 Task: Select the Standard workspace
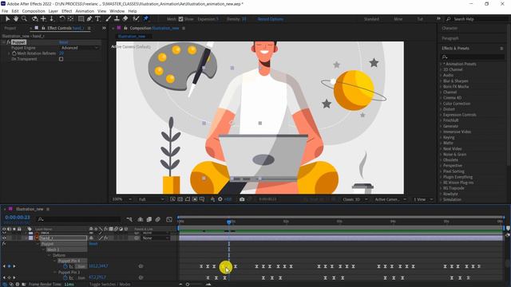click(371, 19)
